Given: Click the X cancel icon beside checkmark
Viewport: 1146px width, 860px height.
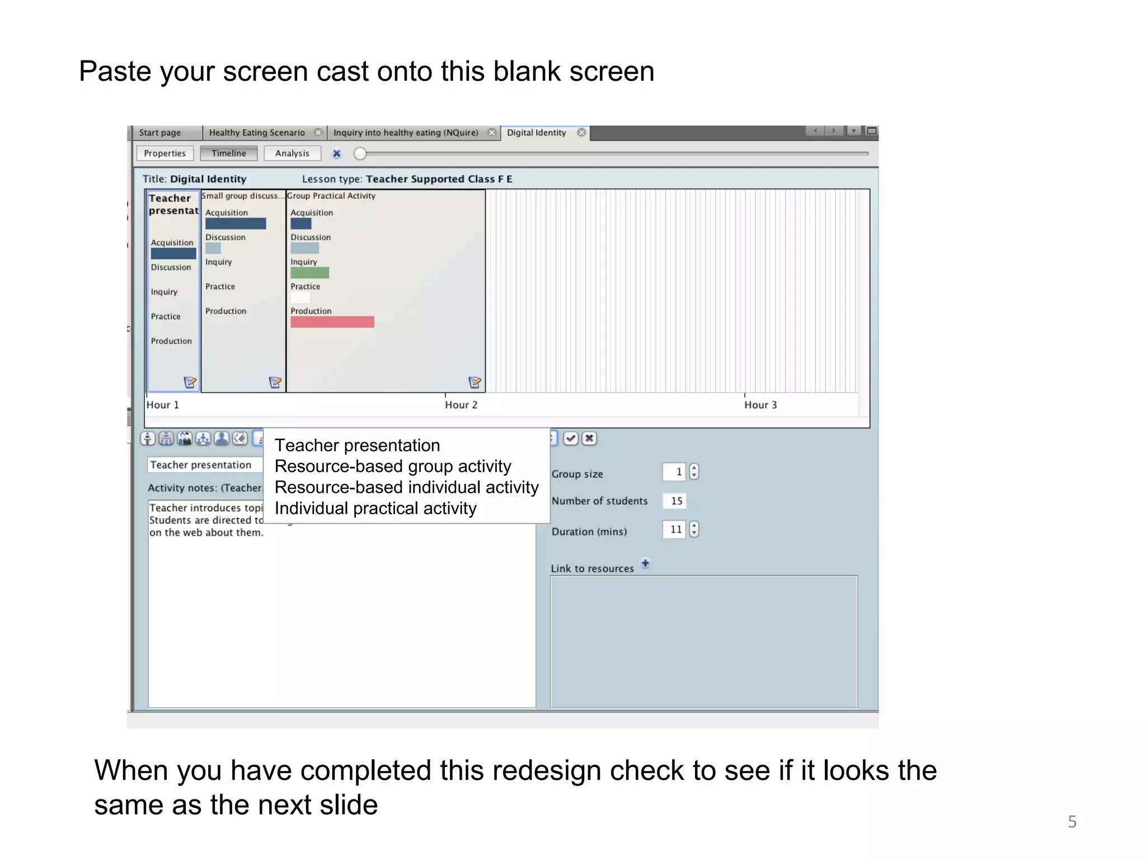Looking at the screenshot, I should pyautogui.click(x=589, y=438).
